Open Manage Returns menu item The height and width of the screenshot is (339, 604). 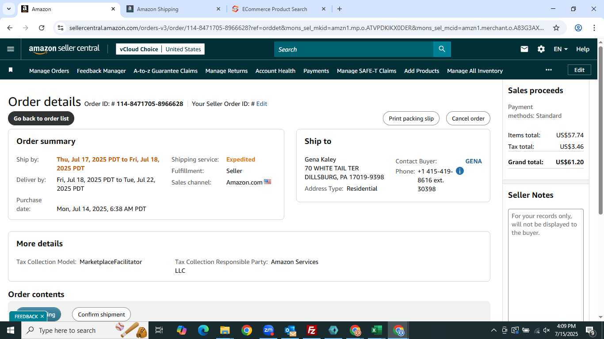coord(226,71)
